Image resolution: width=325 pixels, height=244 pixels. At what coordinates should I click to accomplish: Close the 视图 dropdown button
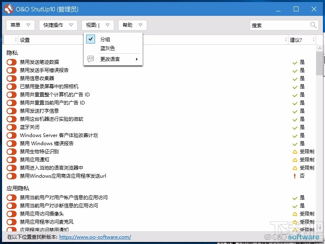pyautogui.click(x=98, y=25)
